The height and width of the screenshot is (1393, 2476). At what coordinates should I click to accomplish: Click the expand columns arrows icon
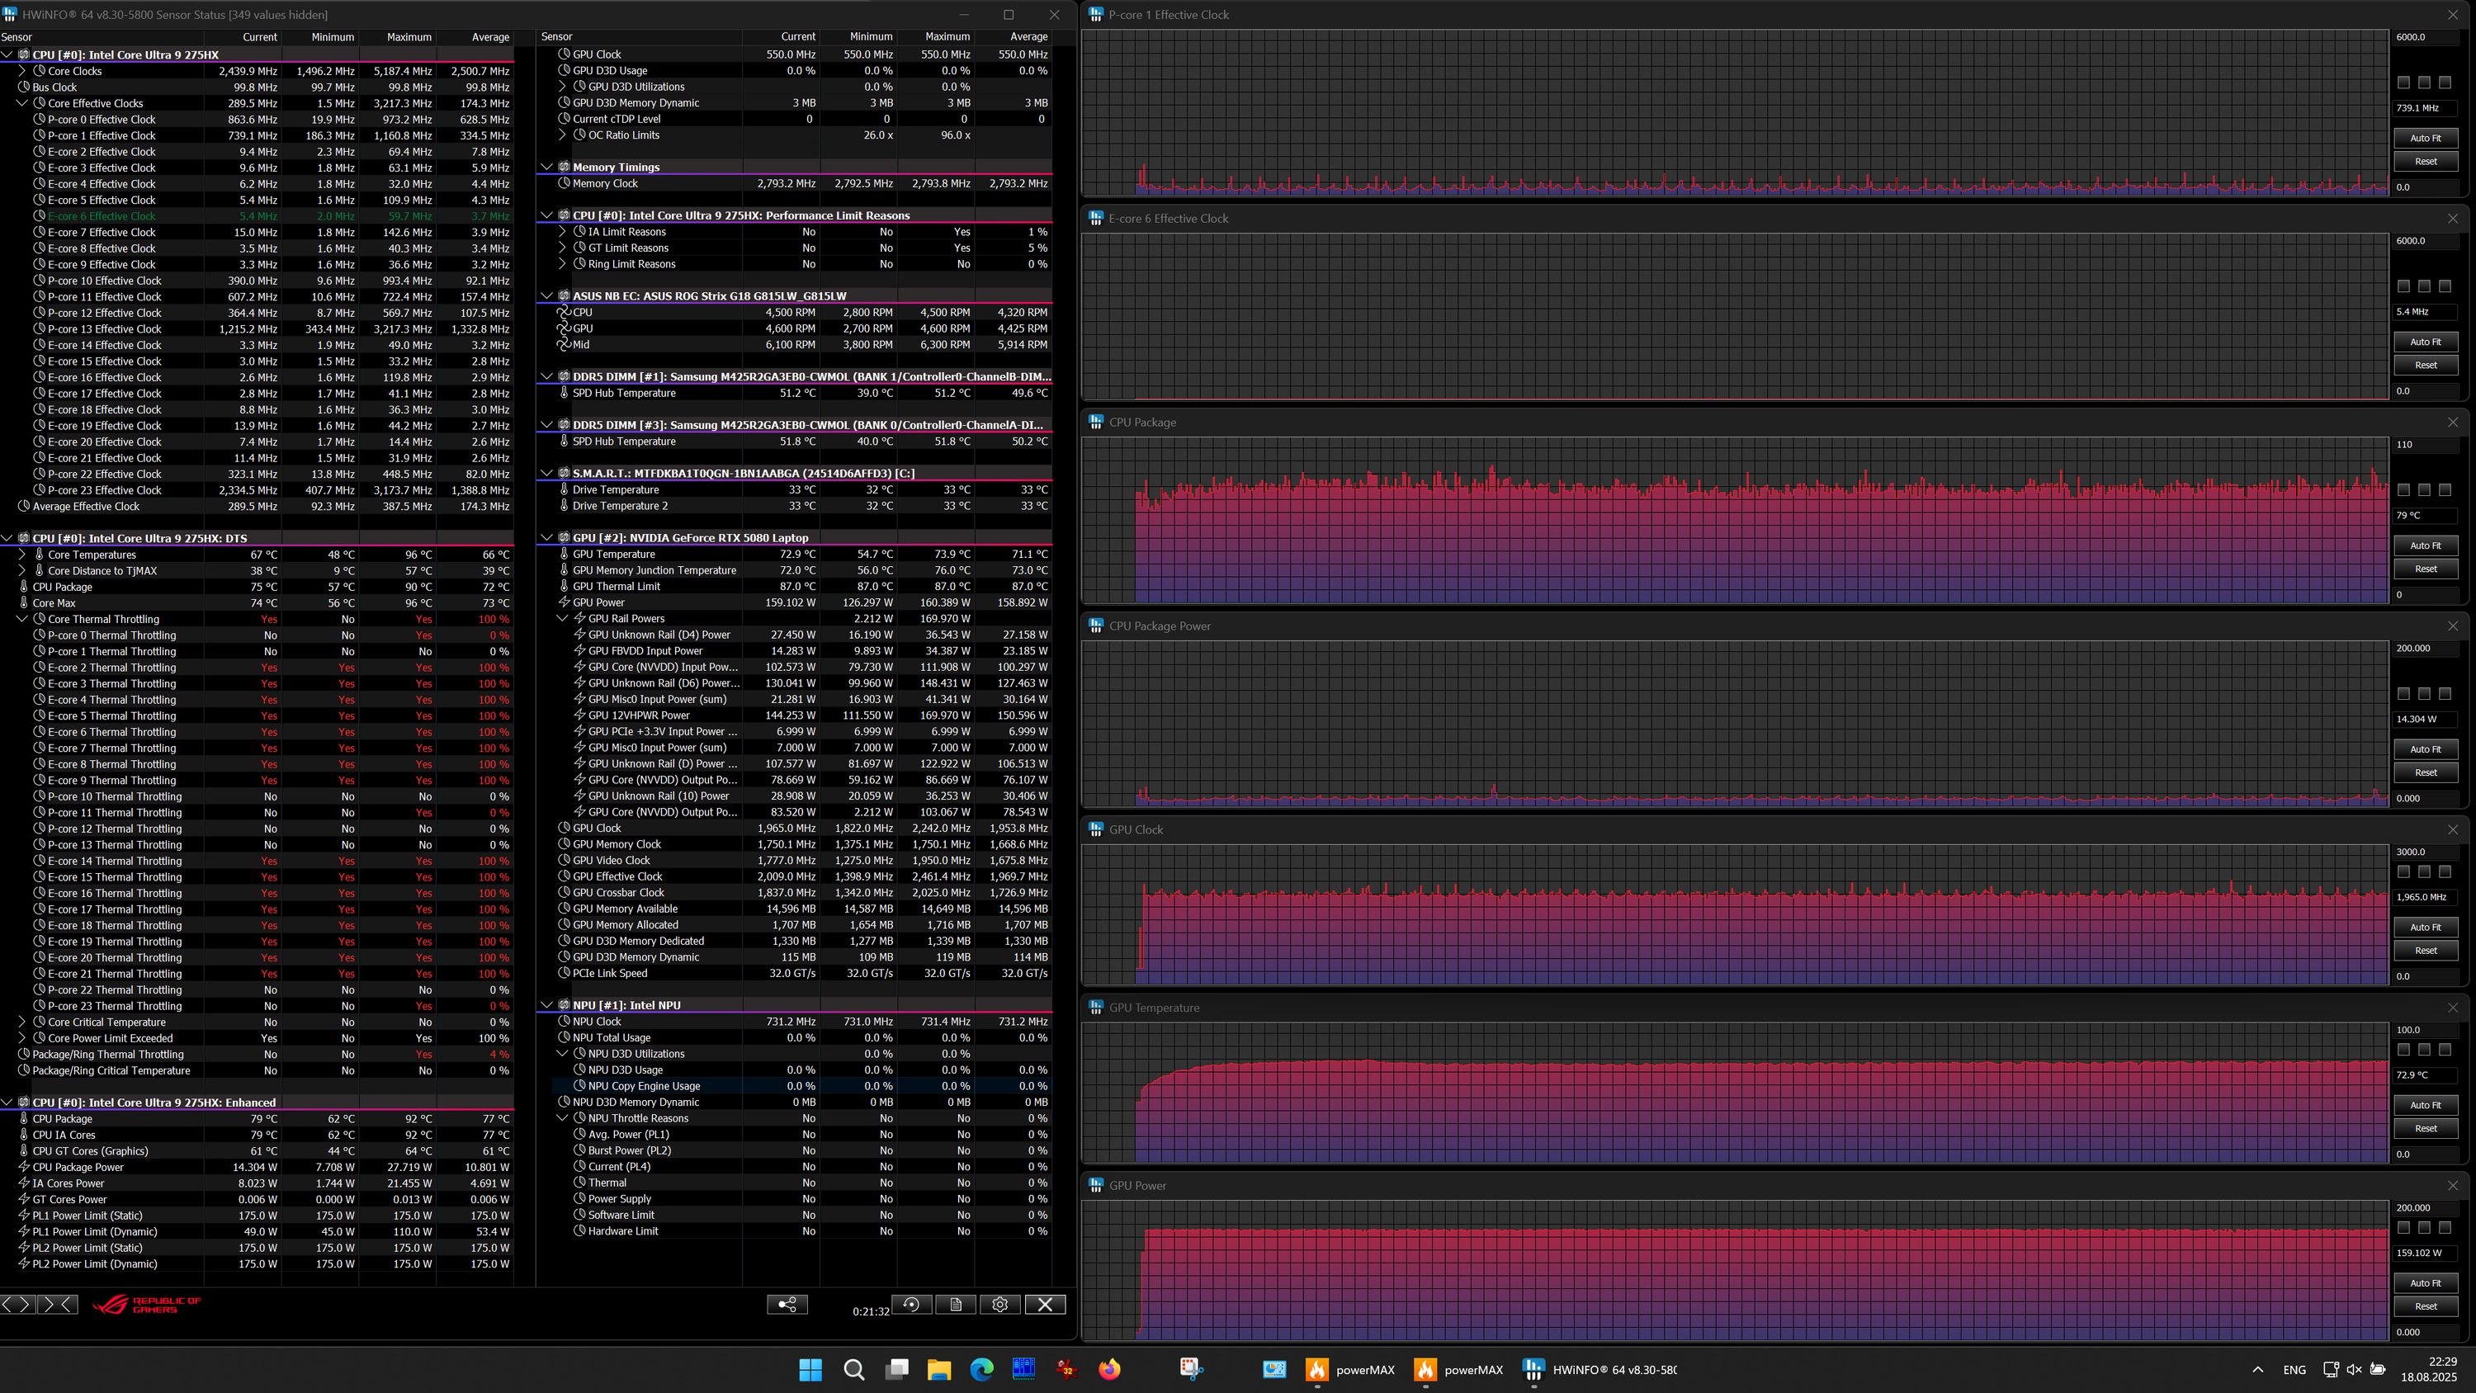pyautogui.click(x=18, y=1305)
